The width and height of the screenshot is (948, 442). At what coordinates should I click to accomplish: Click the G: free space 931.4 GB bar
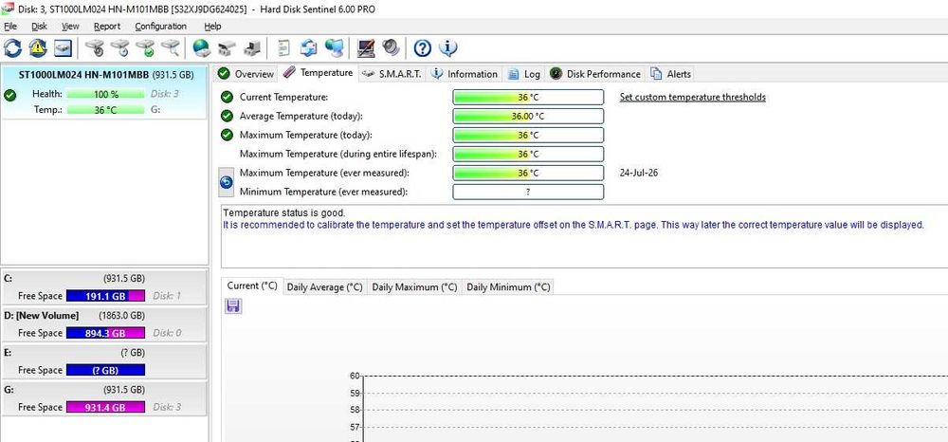pyautogui.click(x=106, y=407)
